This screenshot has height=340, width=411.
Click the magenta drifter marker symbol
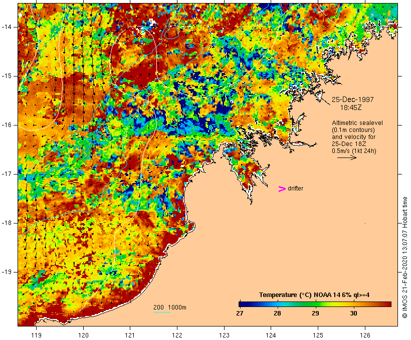282,189
